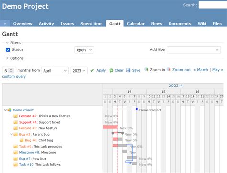Collapse the Bug #3 Parent bug node

point(11,134)
